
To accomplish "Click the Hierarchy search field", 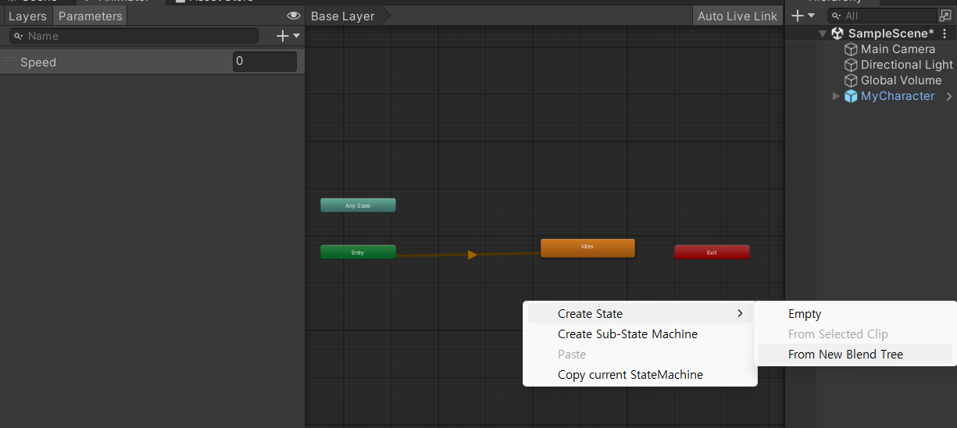I will 884,16.
